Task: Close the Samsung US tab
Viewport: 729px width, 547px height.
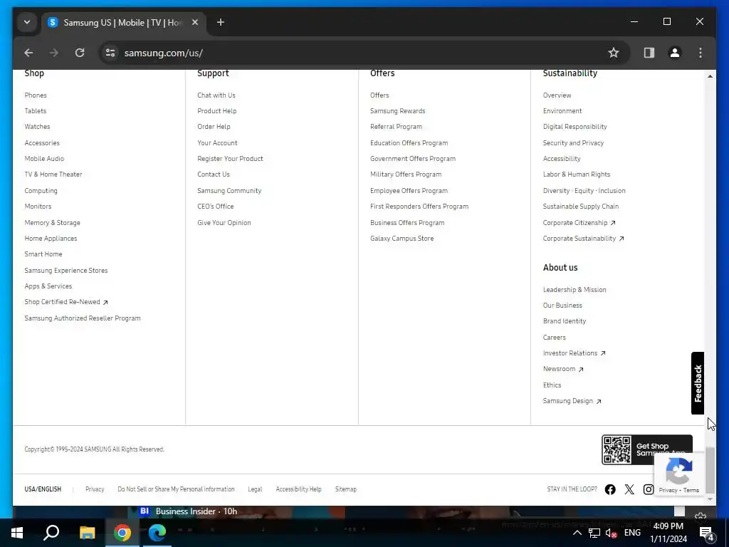Action: [195, 22]
